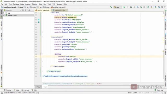Switch to the Text editor tab
The width and height of the screenshot is (167, 94).
click(x=45, y=87)
